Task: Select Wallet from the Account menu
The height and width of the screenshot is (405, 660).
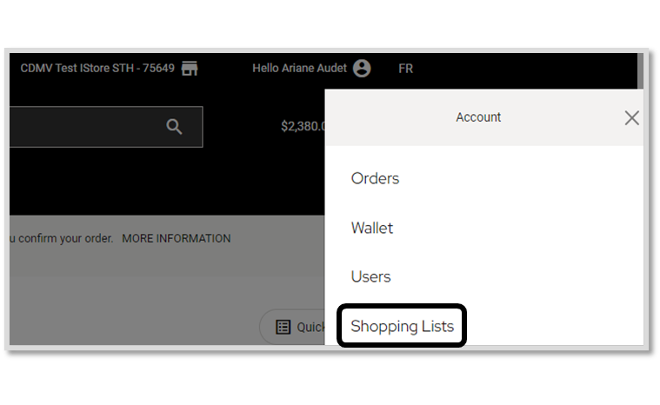Action: [372, 228]
